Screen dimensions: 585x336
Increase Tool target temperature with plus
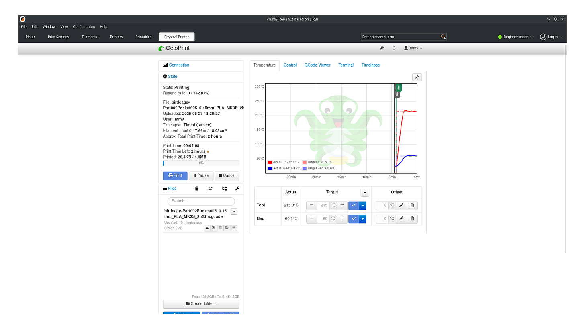[342, 205]
